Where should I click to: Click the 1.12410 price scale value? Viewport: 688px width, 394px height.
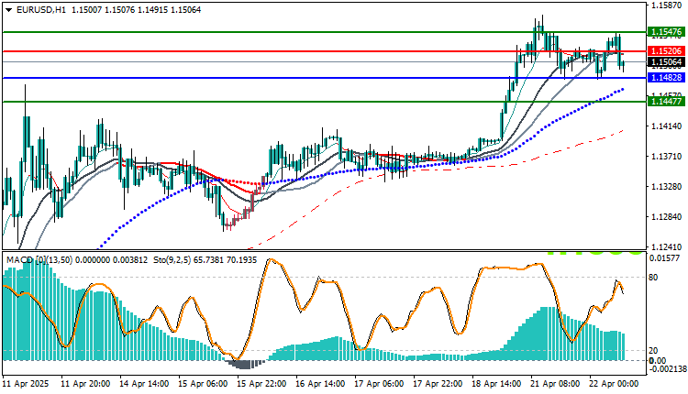click(x=667, y=247)
